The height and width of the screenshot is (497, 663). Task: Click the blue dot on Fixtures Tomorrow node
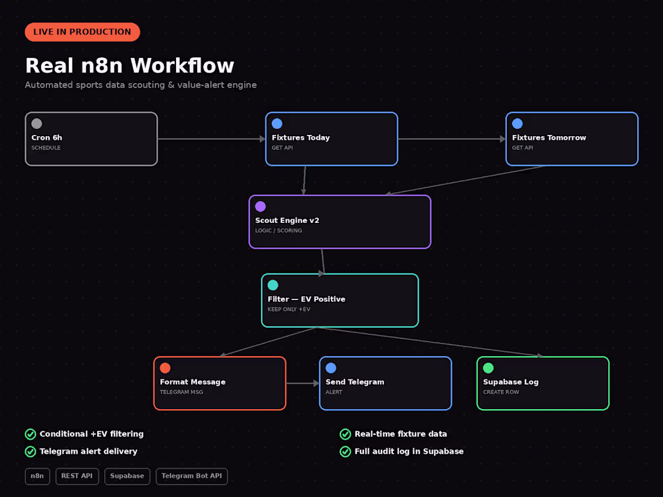click(x=517, y=123)
